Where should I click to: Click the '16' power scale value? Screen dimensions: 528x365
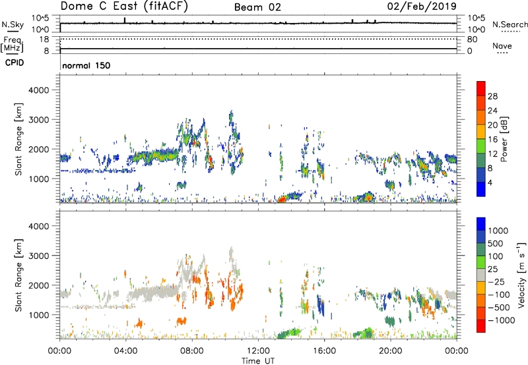(492, 140)
